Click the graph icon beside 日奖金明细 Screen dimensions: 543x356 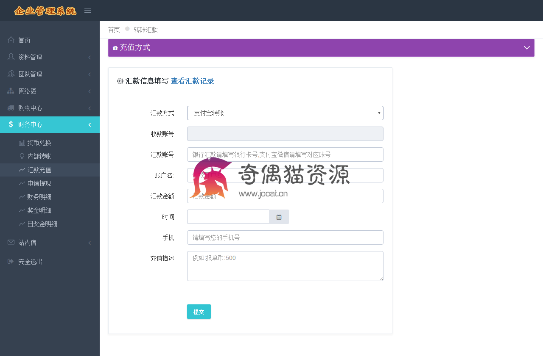click(22, 224)
